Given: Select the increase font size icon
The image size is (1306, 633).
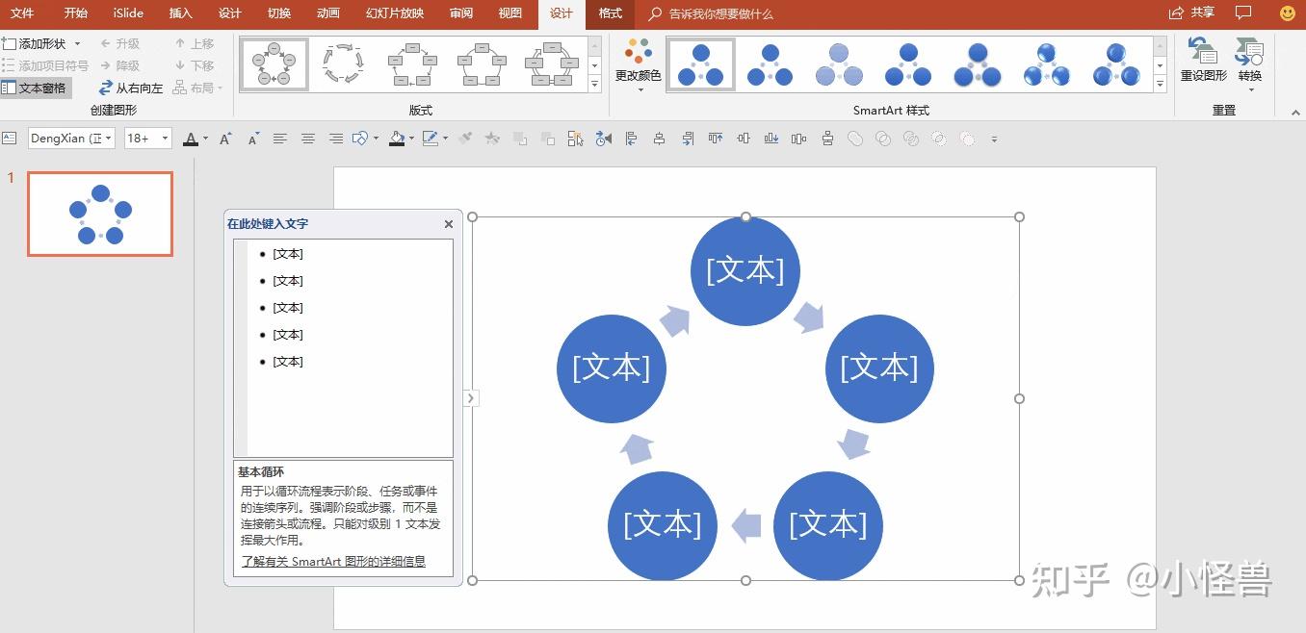Looking at the screenshot, I should (224, 137).
